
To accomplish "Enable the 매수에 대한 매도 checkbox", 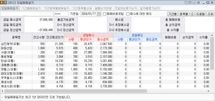I will [128, 14].
